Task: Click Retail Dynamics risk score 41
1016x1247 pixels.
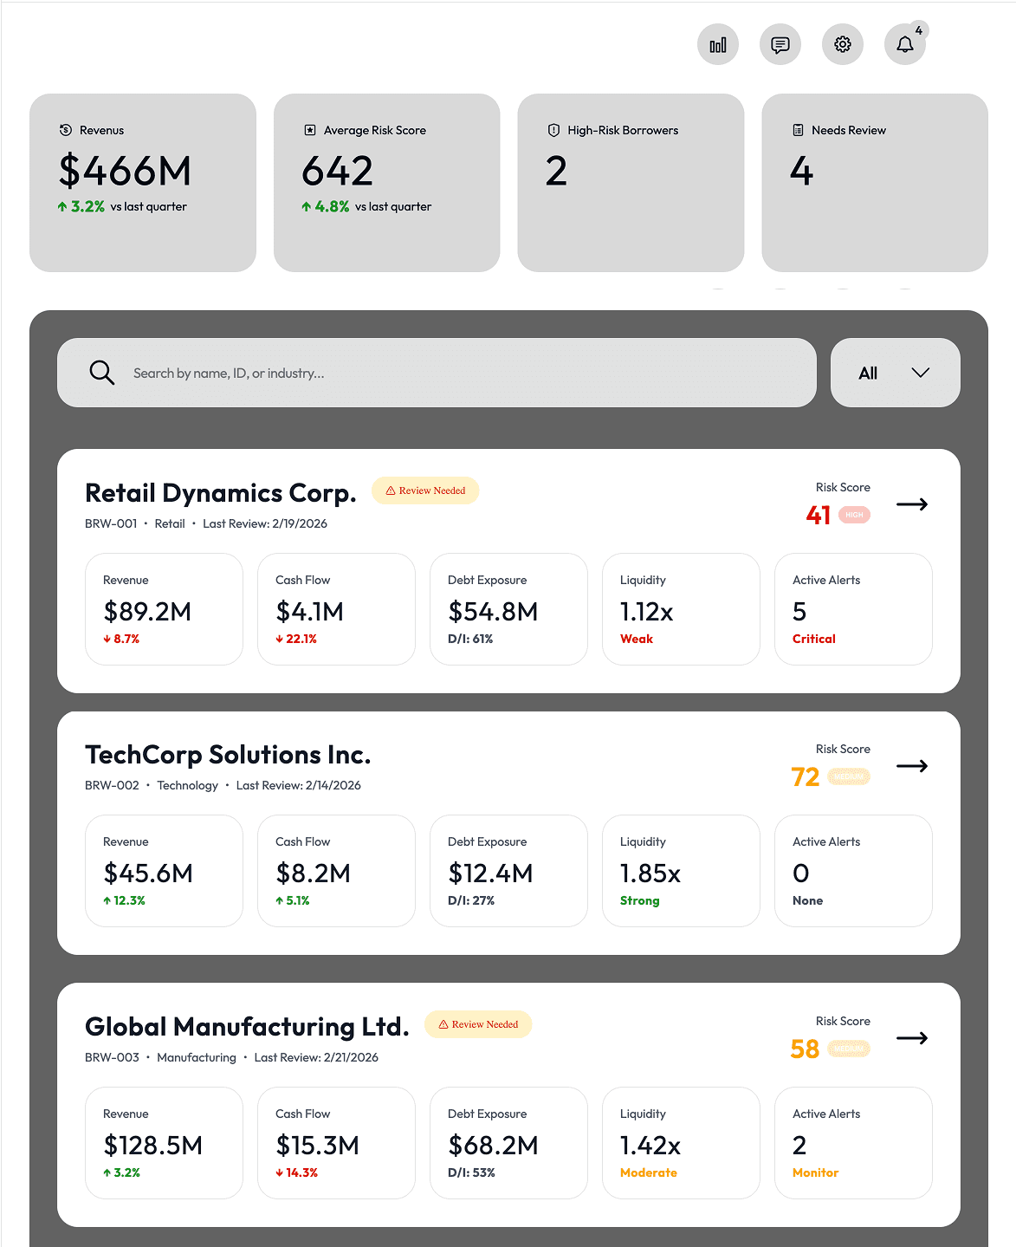Action: 819,516
